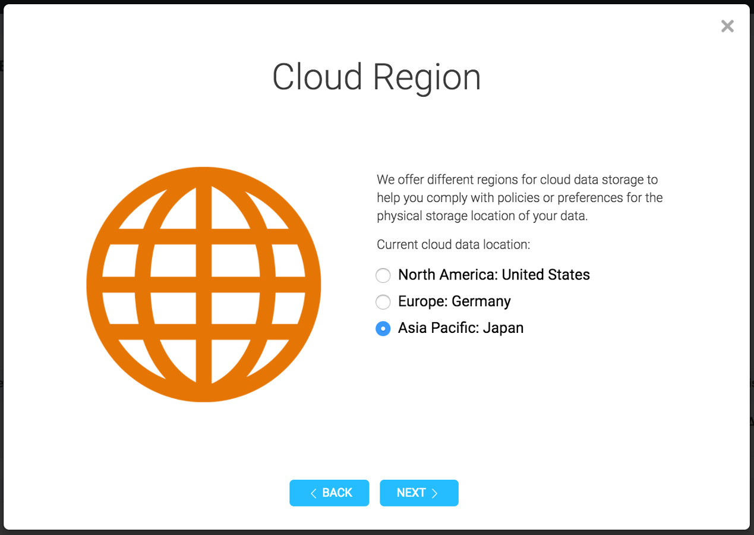This screenshot has height=535, width=754.
Task: Click the "Asia Pacific: Japan" label text
Action: tap(460, 328)
